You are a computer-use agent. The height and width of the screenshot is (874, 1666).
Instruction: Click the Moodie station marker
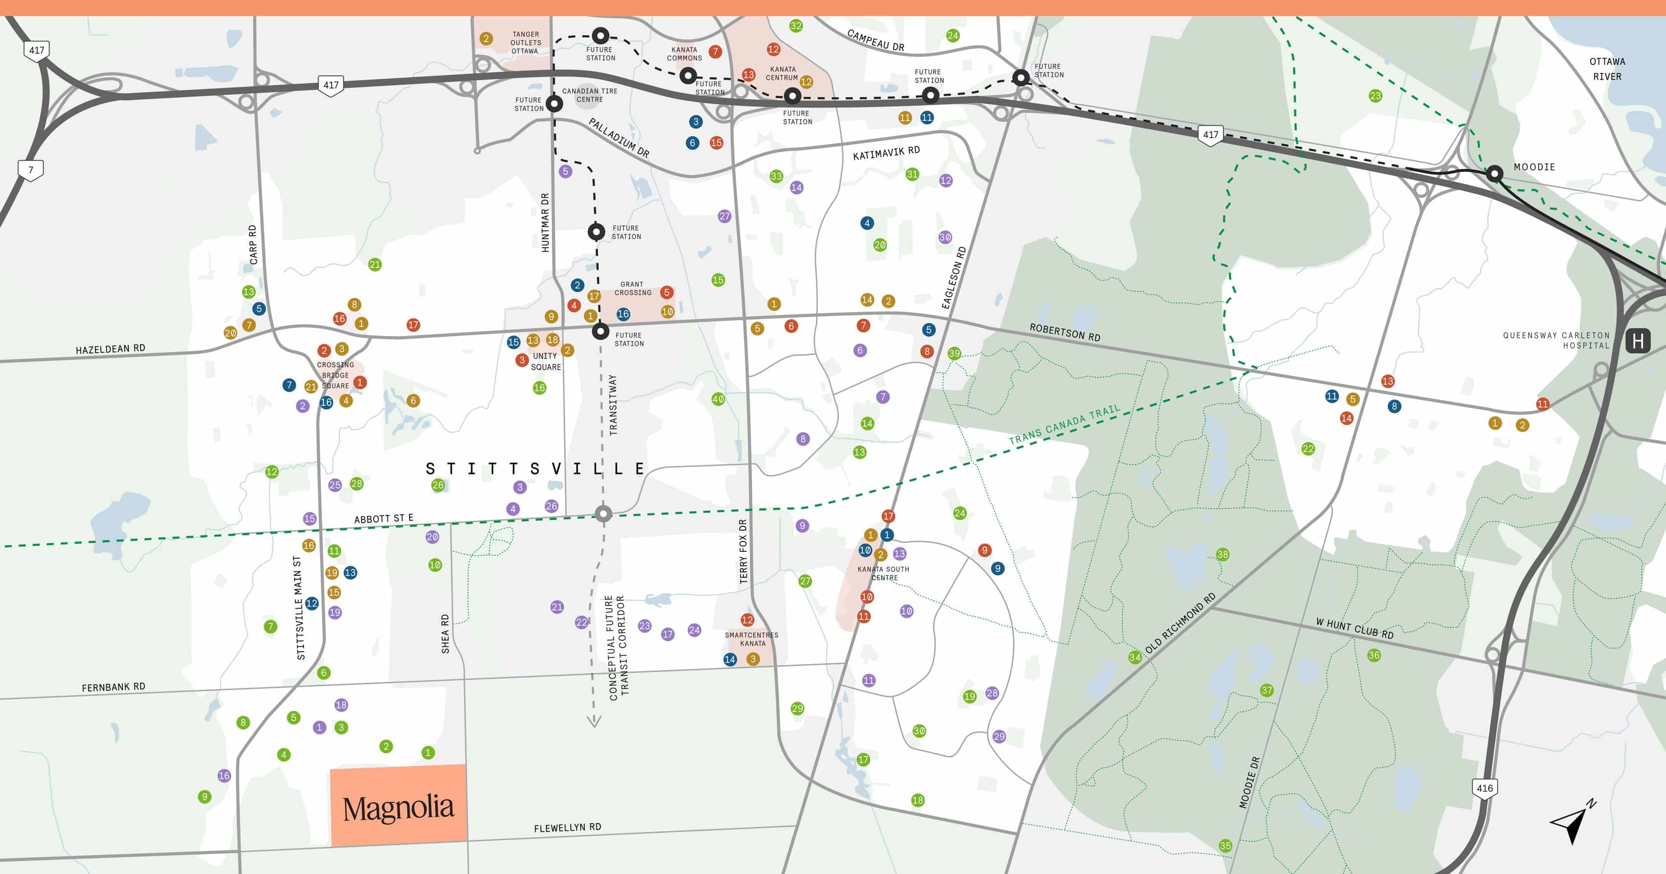[x=1494, y=173]
